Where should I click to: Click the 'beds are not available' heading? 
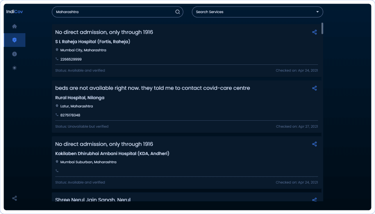point(153,88)
